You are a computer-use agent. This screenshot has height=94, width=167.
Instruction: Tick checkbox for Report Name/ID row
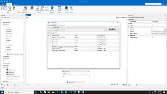click(50, 39)
